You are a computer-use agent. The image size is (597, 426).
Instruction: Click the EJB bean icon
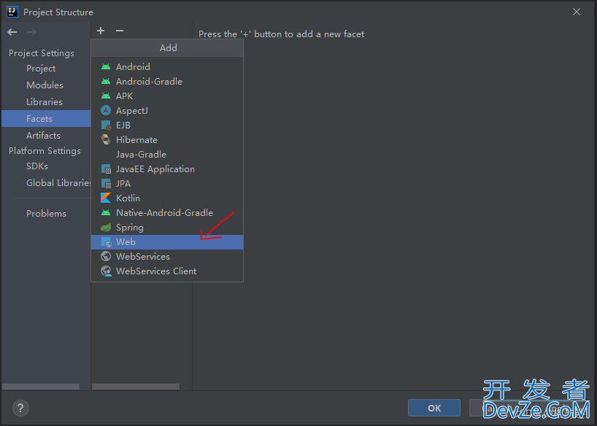click(106, 125)
